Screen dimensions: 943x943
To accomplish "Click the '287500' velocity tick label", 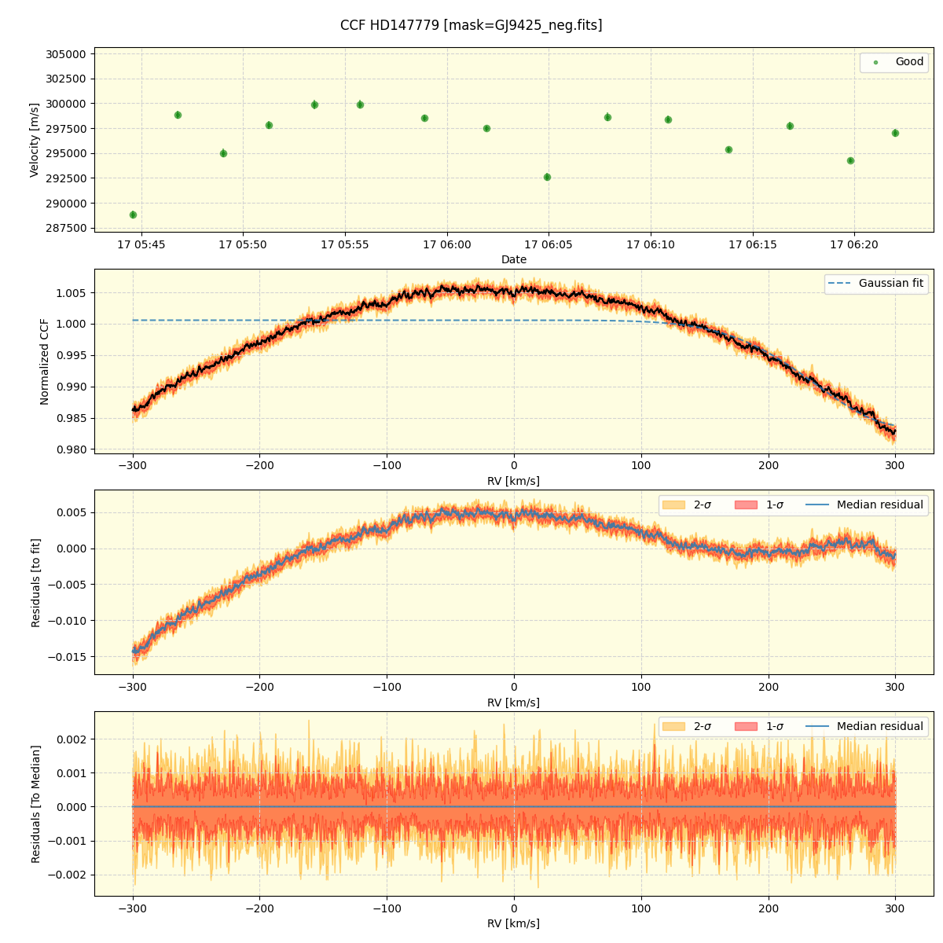I will point(66,228).
